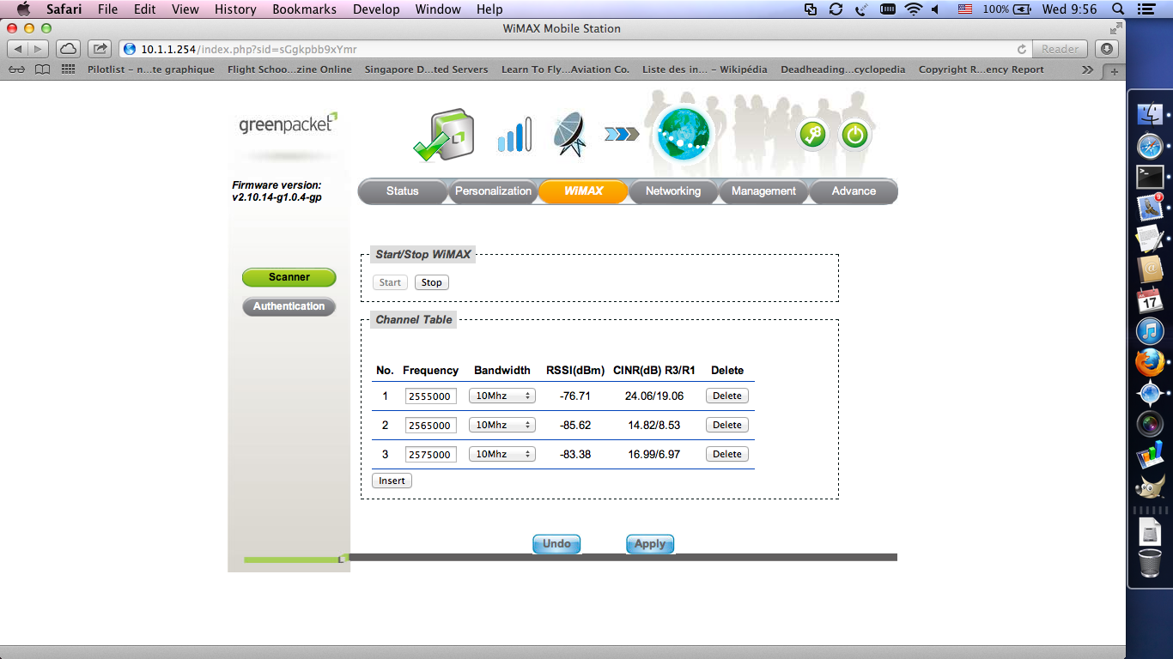Click the greyed Start WiMAX button
This screenshot has height=659, width=1173.
(x=390, y=282)
